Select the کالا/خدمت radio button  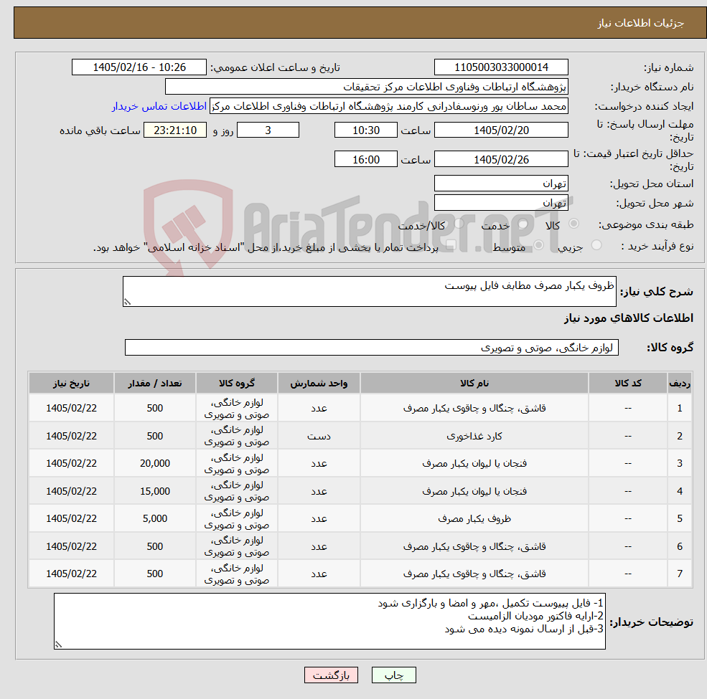pos(459,224)
